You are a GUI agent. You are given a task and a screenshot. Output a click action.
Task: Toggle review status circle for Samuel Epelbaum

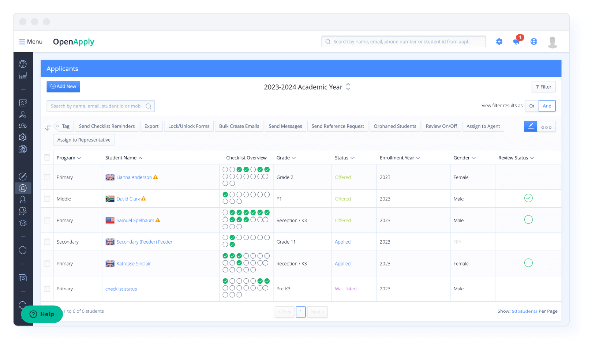(528, 220)
